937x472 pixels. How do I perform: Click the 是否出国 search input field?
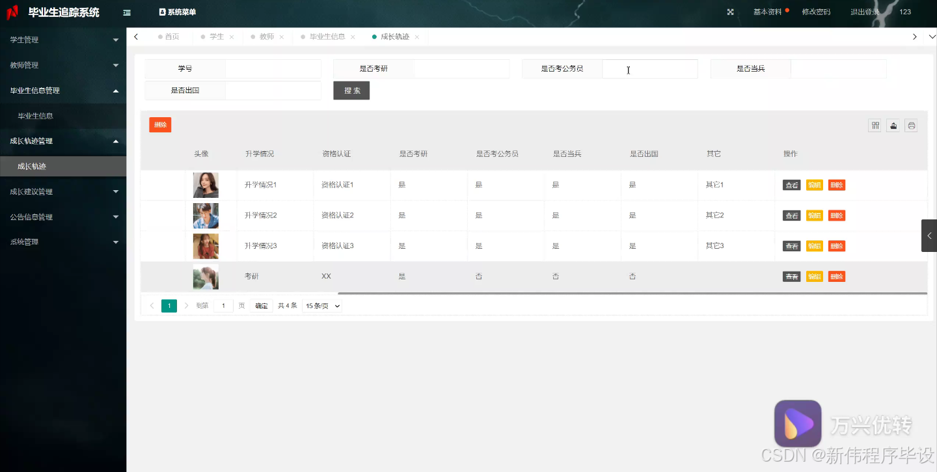tap(273, 90)
